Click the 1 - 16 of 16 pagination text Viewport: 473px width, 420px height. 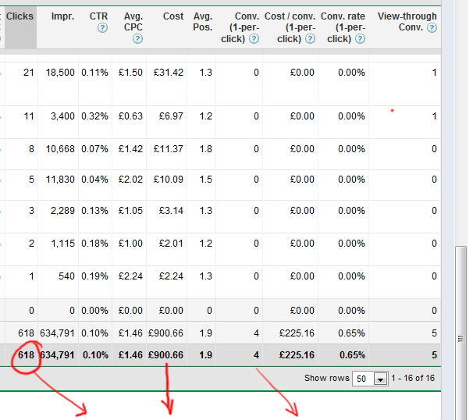click(x=413, y=378)
